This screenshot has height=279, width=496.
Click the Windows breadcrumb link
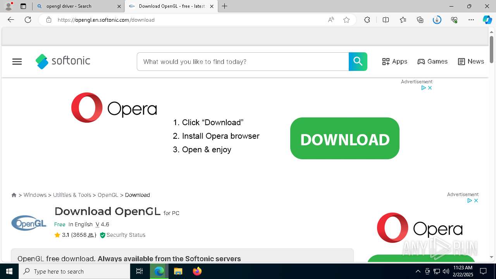(x=35, y=195)
